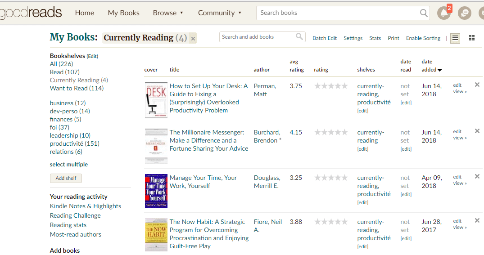Open the messages chat bubble icon
This screenshot has height=255, width=484.
(464, 13)
